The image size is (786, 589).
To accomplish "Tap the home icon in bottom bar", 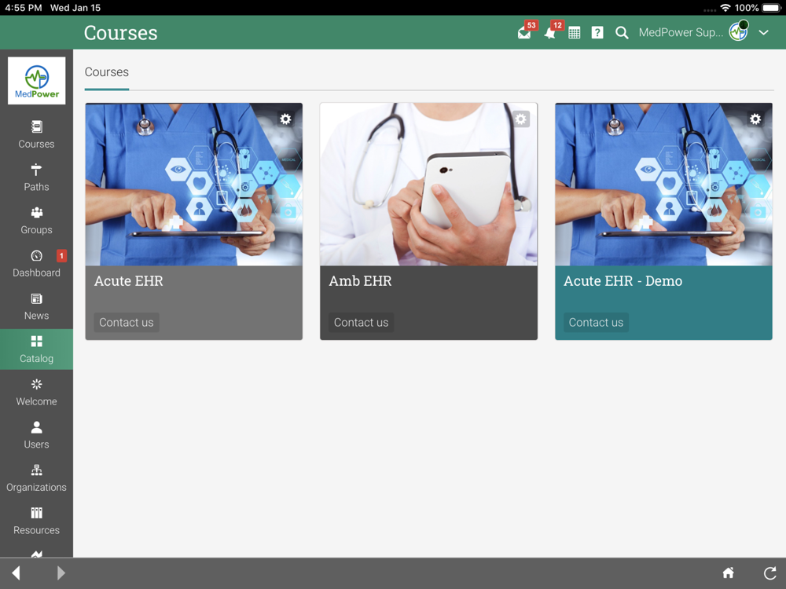I will [729, 573].
